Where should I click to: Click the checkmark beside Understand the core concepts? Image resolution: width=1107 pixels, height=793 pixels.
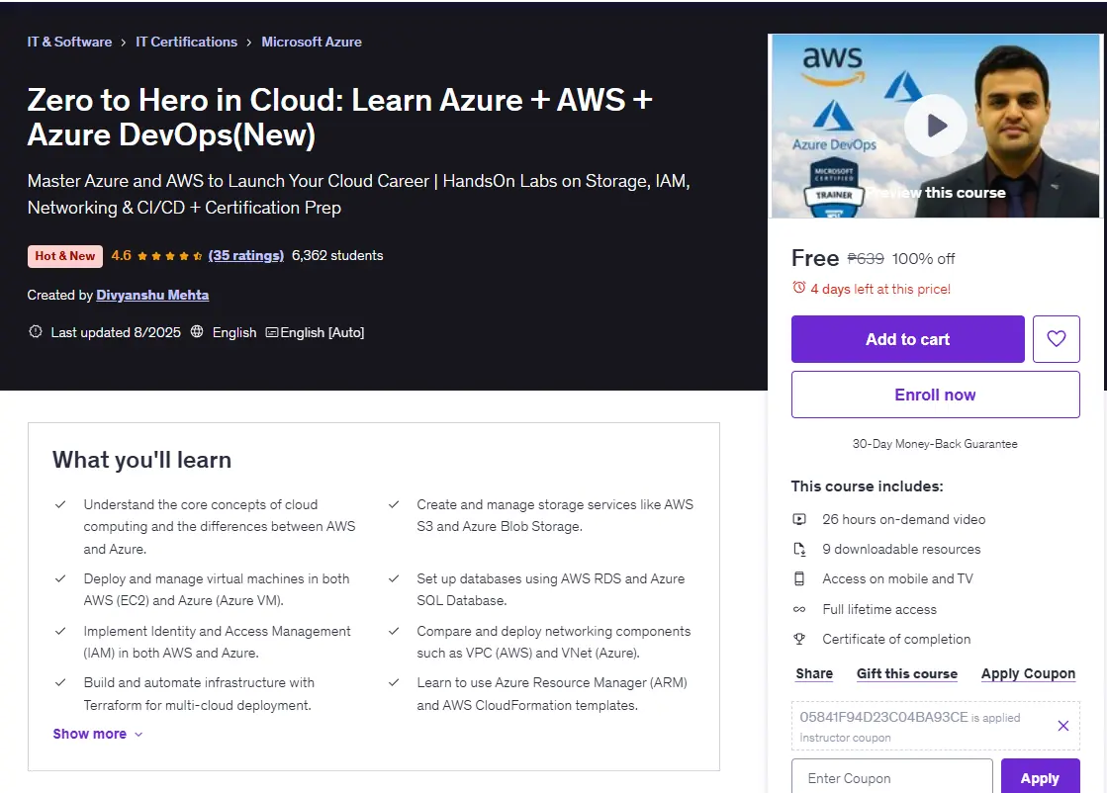(60, 504)
